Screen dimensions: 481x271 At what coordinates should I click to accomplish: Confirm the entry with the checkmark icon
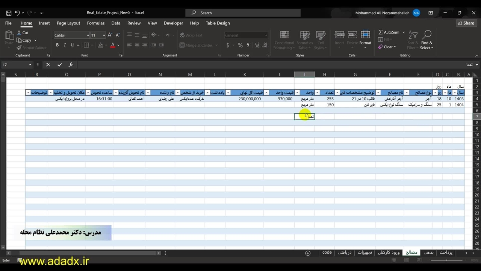coord(59,65)
